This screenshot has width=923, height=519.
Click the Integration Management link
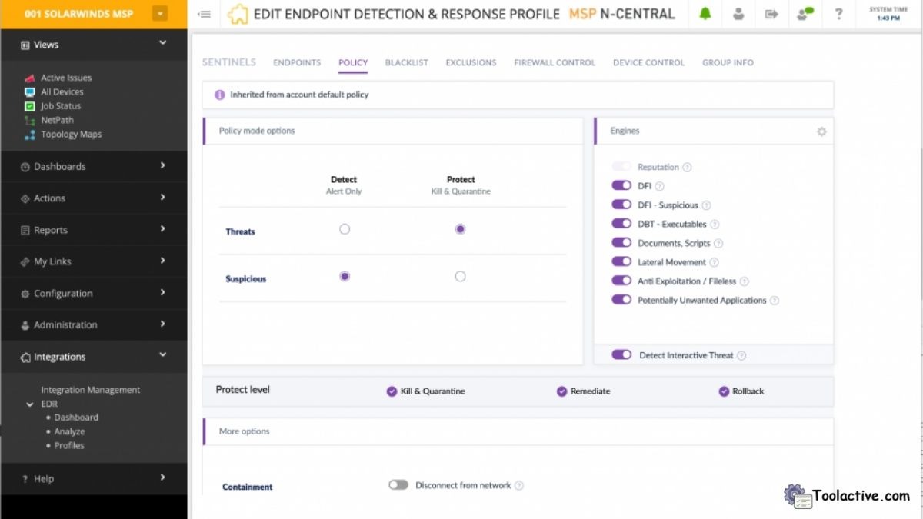[89, 389]
